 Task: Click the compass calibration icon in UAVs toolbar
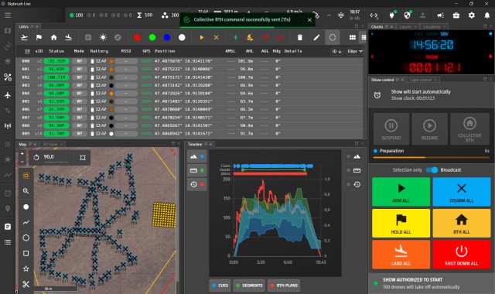click(118, 38)
